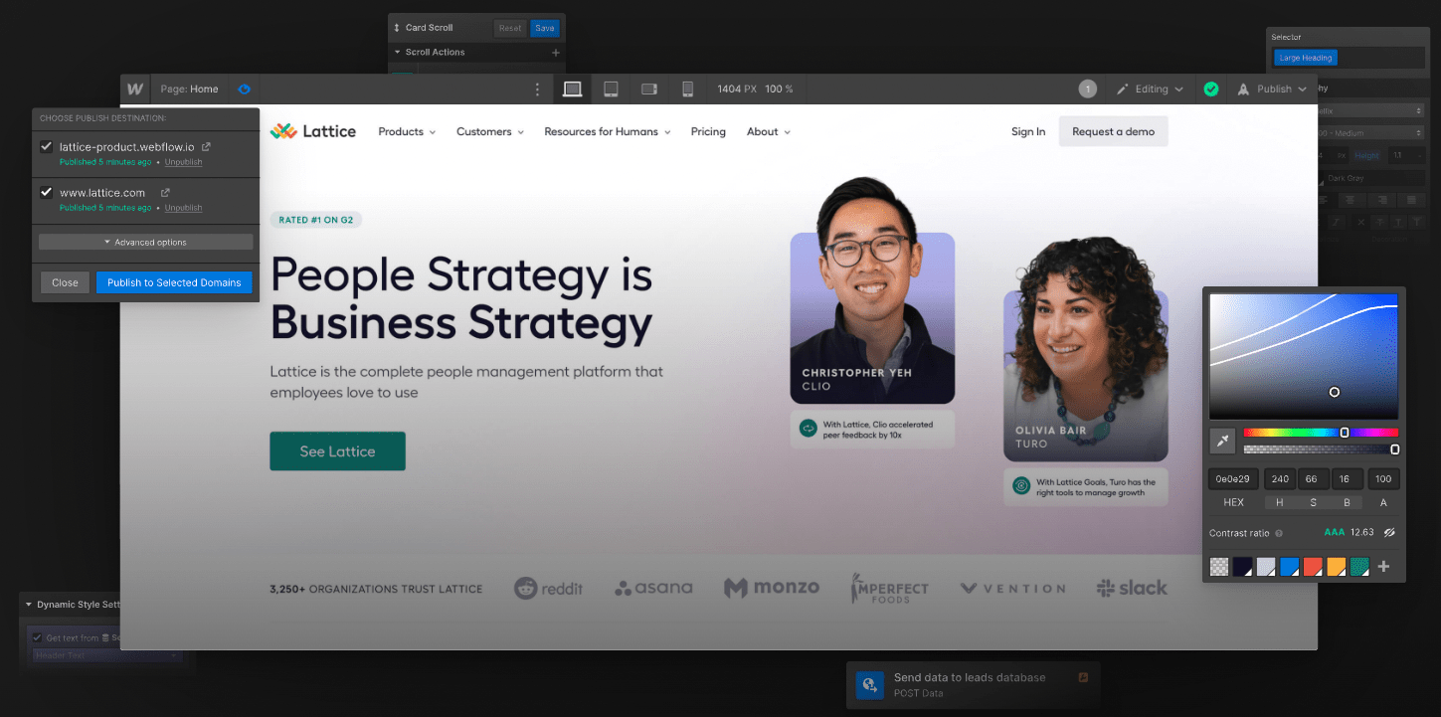Add a new Scroll Action with the plus icon
Viewport: 1441px width, 717px height.
coord(555,52)
